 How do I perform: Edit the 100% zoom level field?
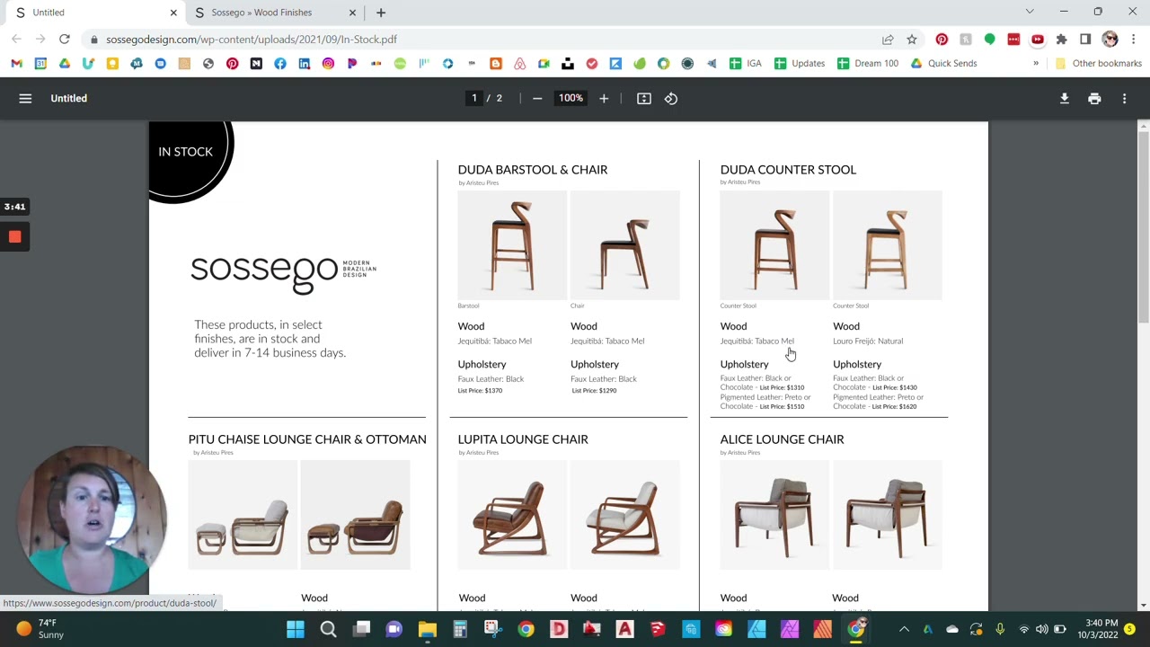571,98
